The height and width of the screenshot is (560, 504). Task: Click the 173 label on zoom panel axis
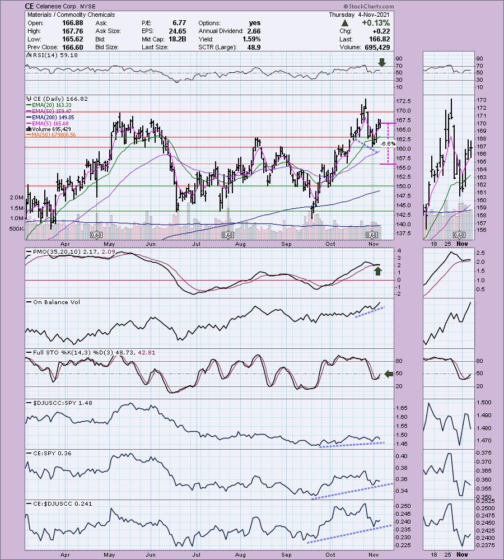pos(481,100)
